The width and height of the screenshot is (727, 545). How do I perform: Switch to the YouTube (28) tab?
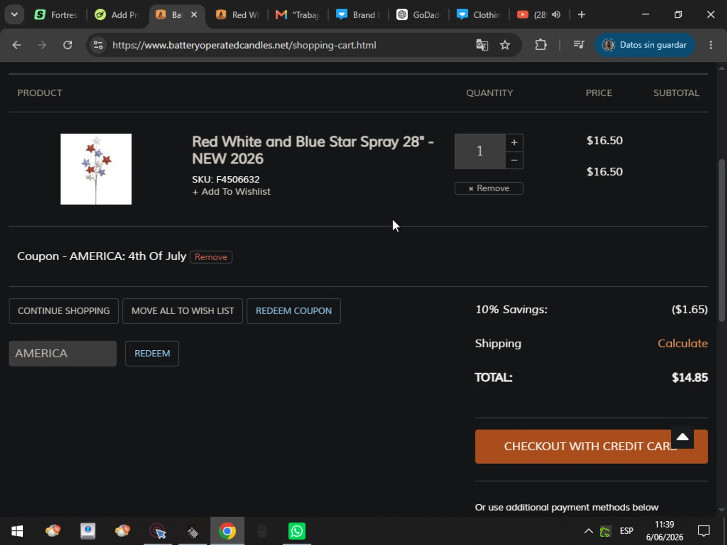[532, 15]
